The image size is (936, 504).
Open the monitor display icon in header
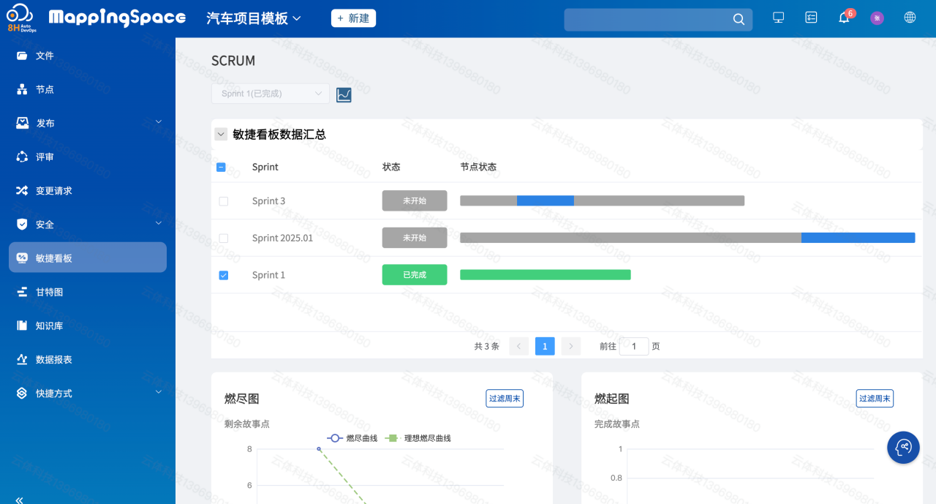coord(779,18)
